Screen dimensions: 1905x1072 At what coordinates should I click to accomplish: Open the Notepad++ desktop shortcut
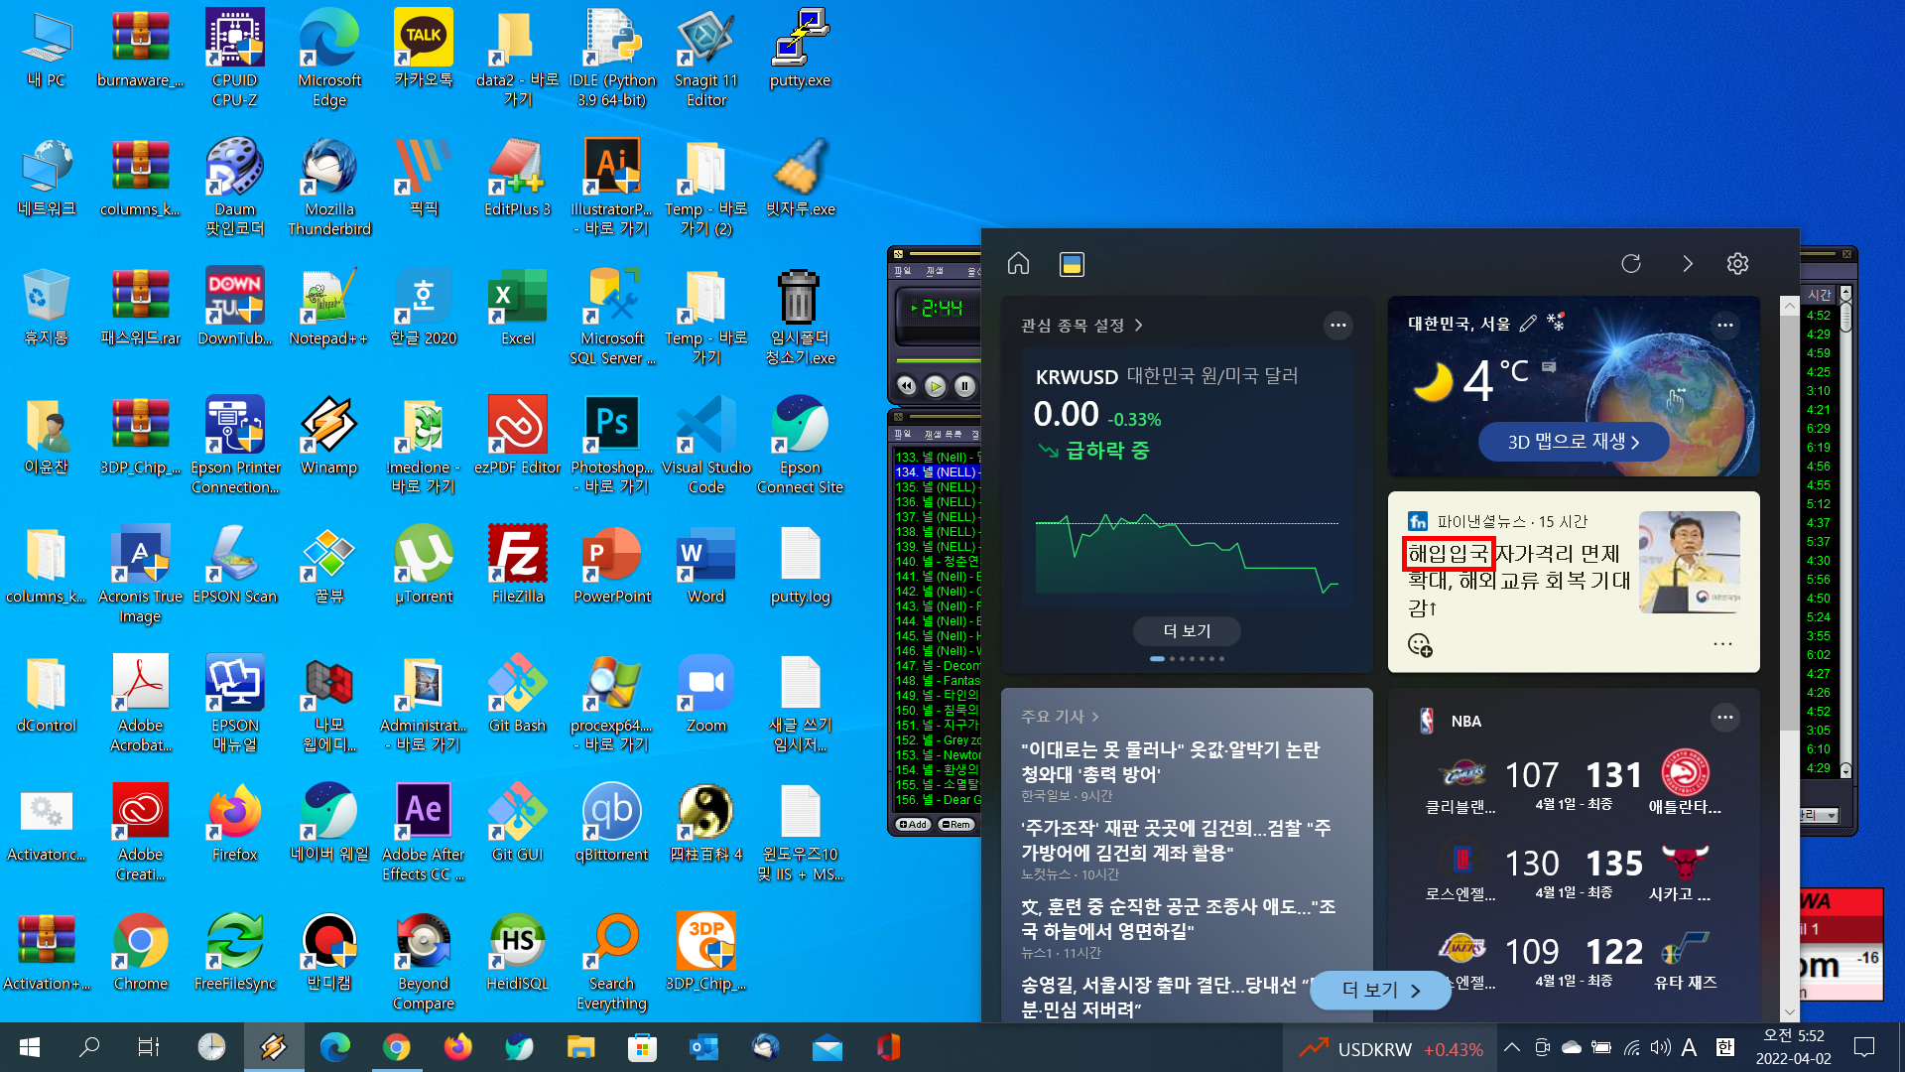point(328,306)
